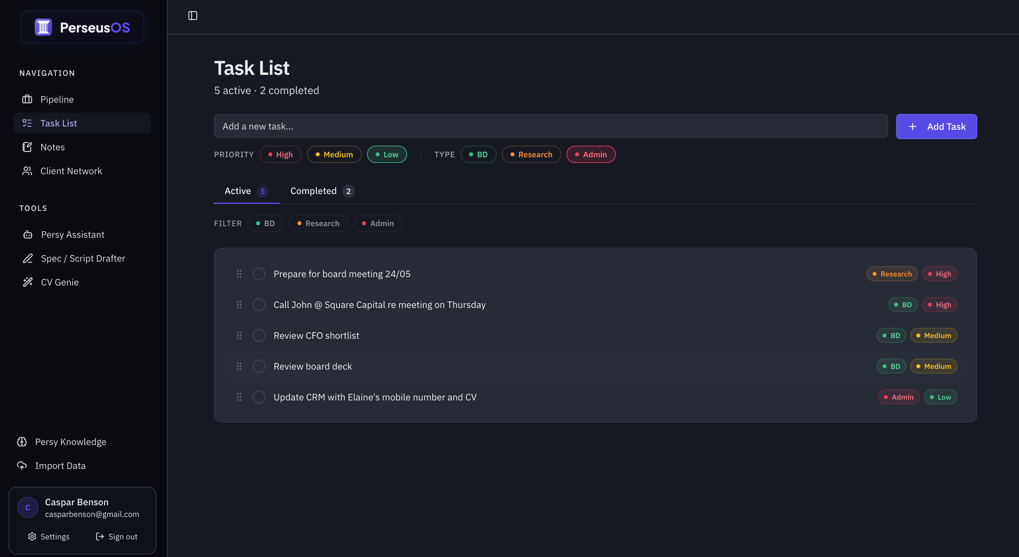Click drag handle for Review board deck
The height and width of the screenshot is (557, 1019).
point(239,366)
